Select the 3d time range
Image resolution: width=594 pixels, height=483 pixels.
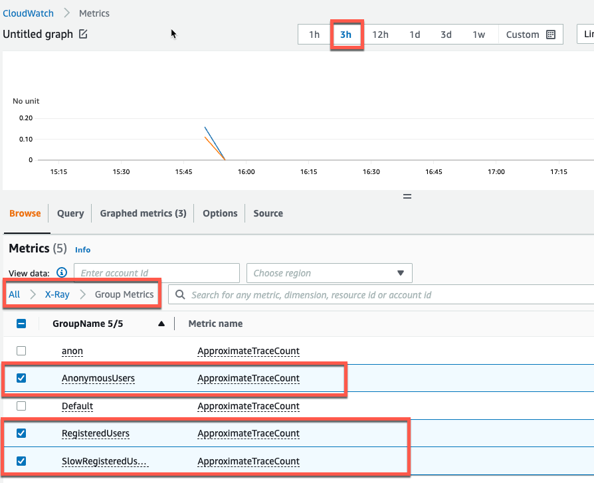446,35
